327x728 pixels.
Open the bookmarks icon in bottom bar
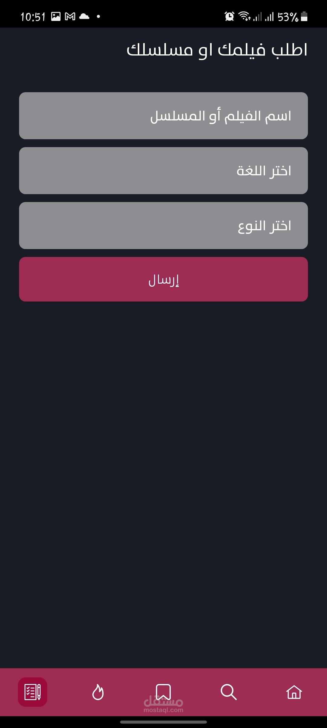click(163, 692)
